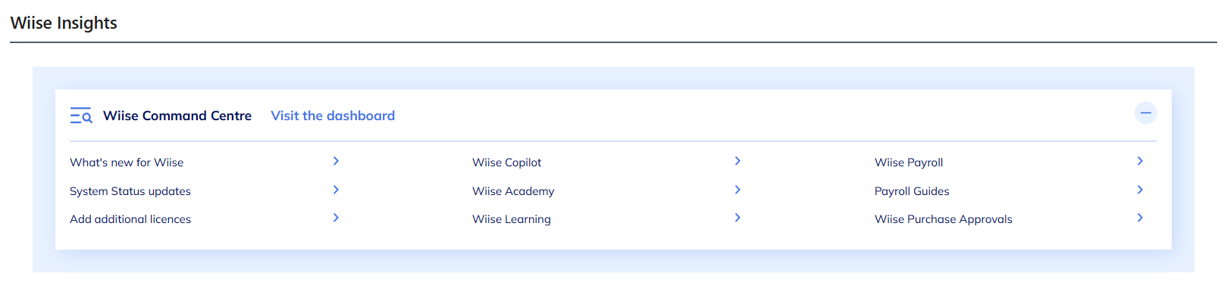Click the chevron next to Wiise Learning

point(737,218)
